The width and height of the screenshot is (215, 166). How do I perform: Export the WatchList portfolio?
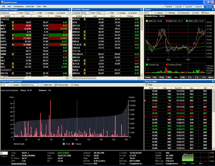coord(61,13)
